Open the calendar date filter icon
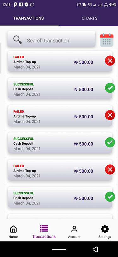Image resolution: width=118 pixels, height=257 pixels. click(x=107, y=40)
